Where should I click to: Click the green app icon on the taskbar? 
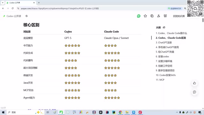(61, 112)
